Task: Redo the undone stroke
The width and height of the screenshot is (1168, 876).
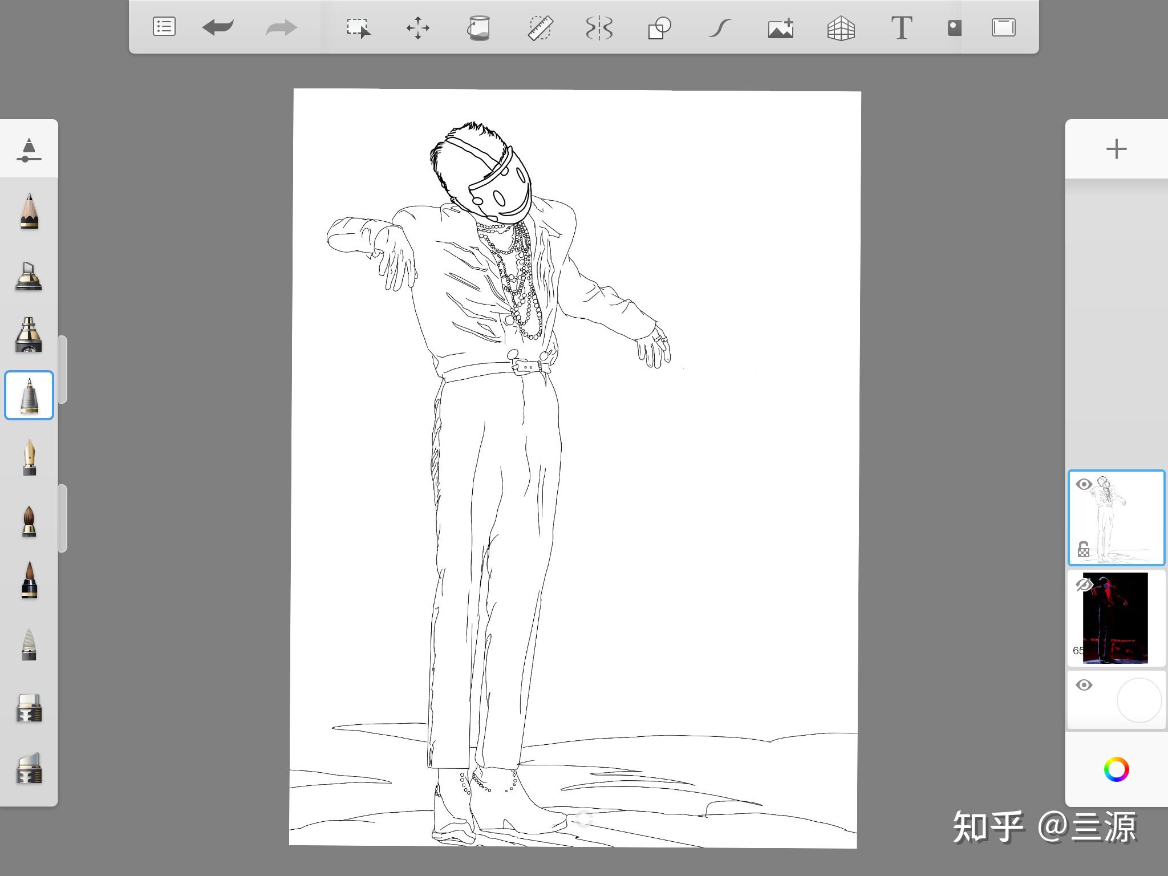Action: pos(282,27)
